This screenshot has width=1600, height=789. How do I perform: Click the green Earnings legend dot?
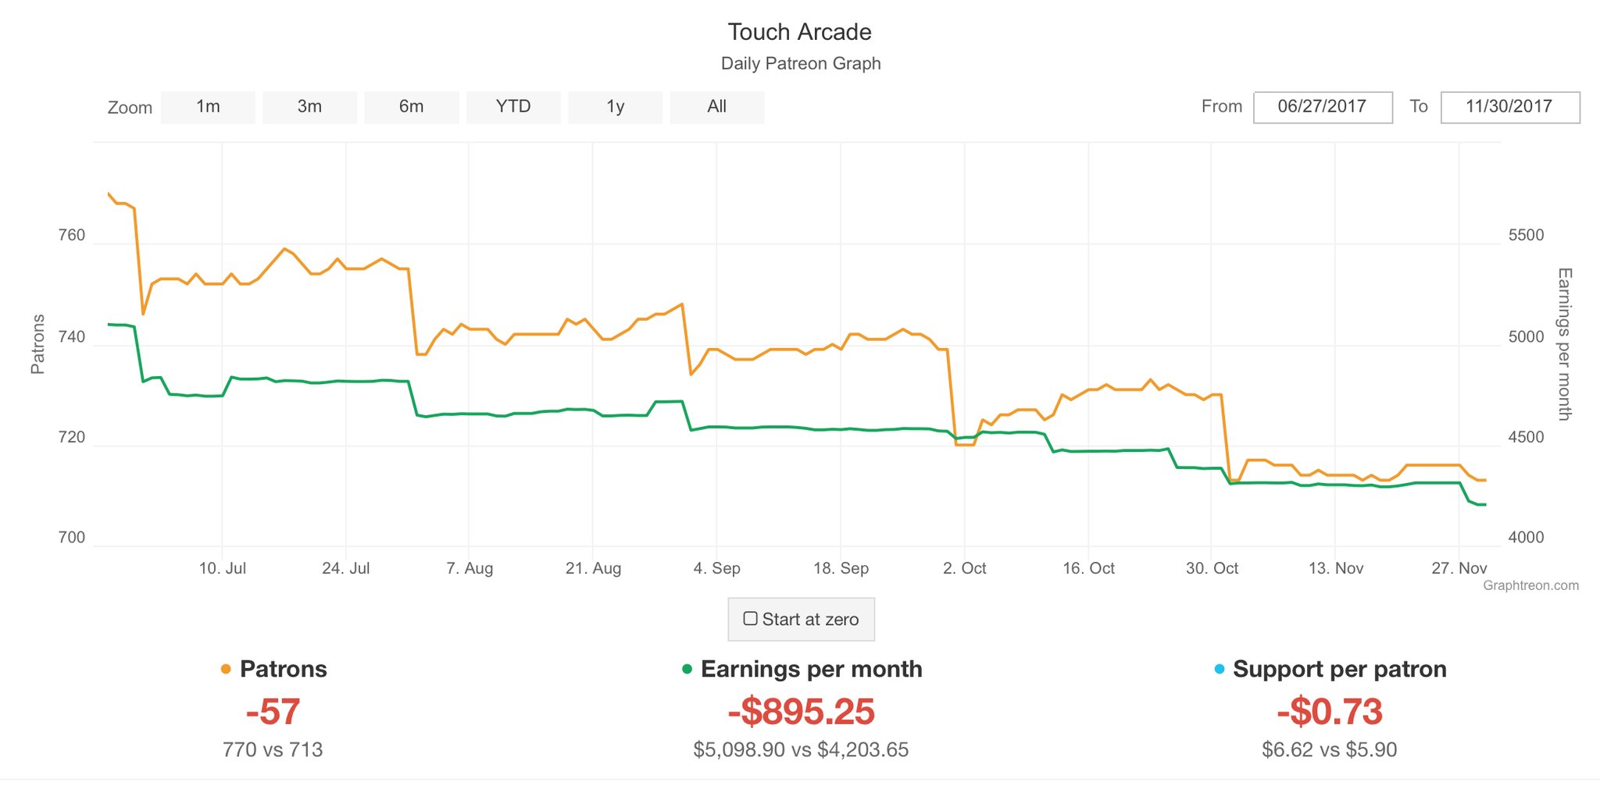(x=687, y=669)
